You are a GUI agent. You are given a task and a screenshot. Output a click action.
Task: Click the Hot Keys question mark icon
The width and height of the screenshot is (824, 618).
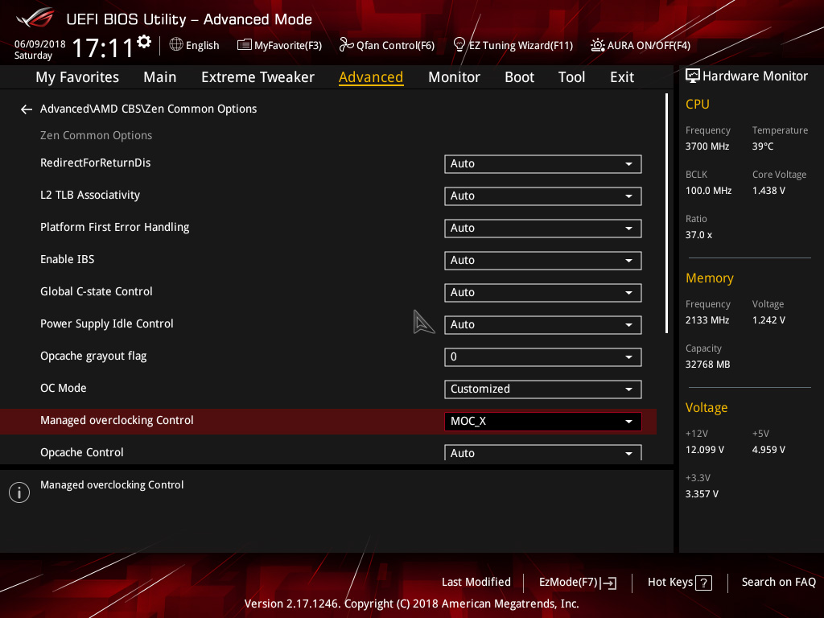[703, 583]
